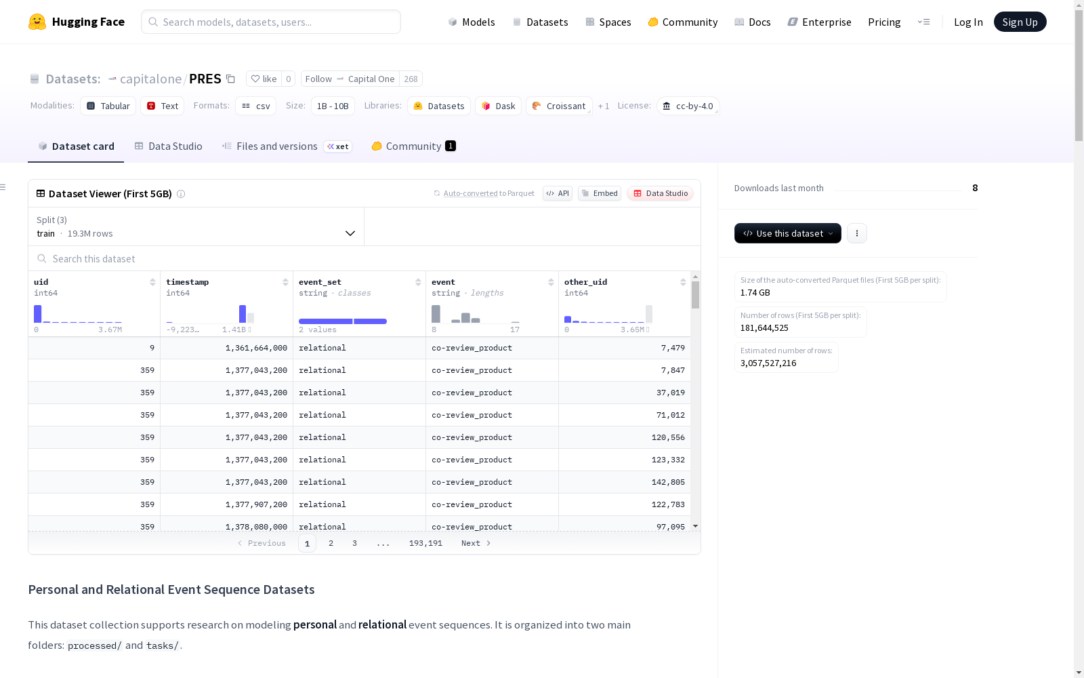
Task: Open Data Studio from viewer header
Action: (660, 193)
